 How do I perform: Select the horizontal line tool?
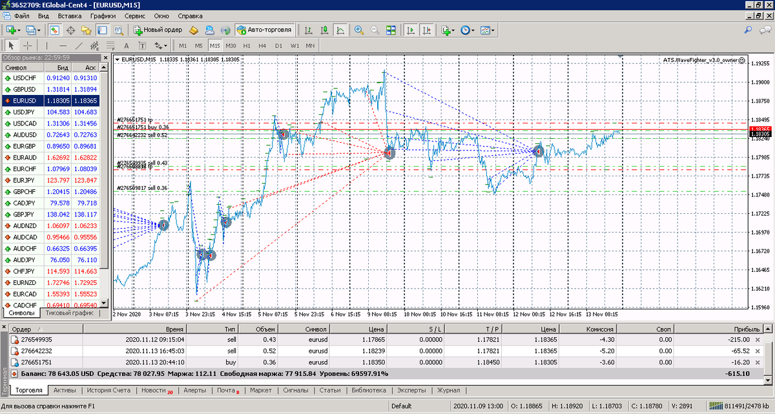[x=63, y=46]
